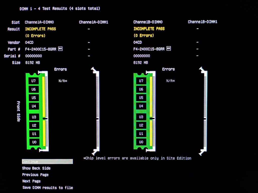Click the Part # row label

pyautogui.click(x=14, y=49)
